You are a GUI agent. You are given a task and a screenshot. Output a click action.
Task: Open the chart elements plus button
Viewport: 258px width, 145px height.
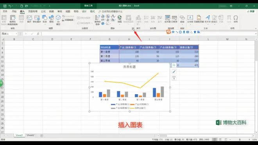coord(174,65)
